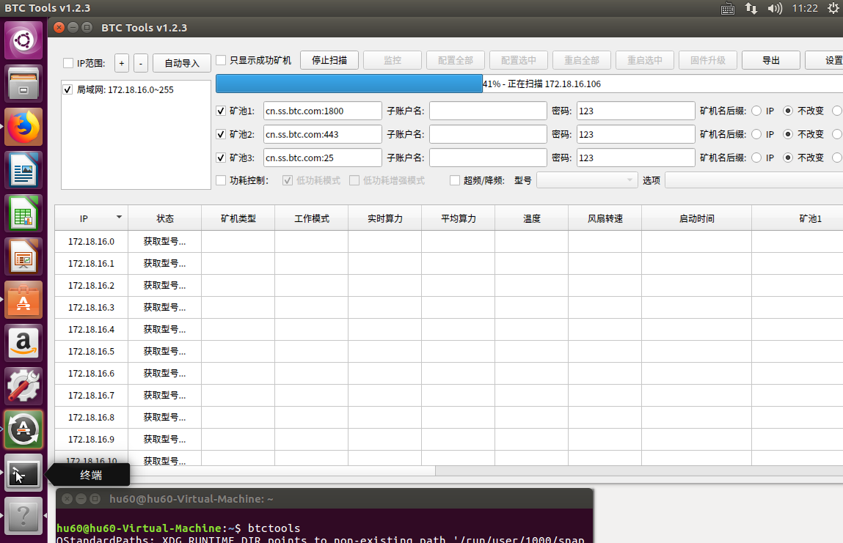Open firmware upgrade with 固件升级
Image resolution: width=843 pixels, height=543 pixels.
pos(707,60)
